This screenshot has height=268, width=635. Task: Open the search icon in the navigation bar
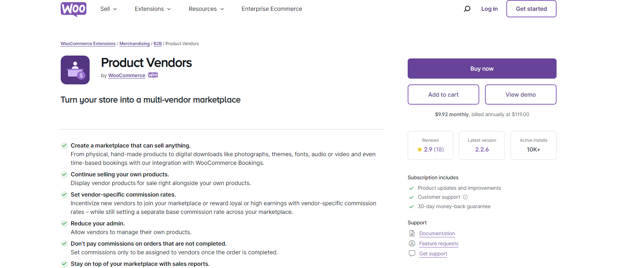pos(467,9)
